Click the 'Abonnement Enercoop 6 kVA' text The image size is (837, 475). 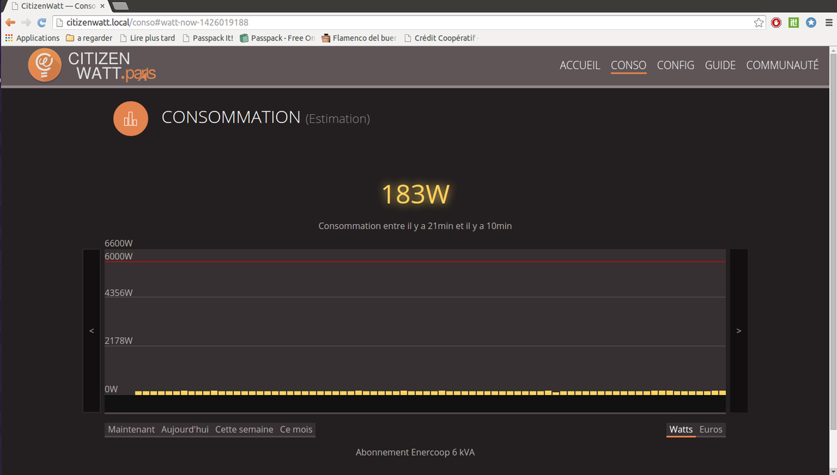(415, 452)
